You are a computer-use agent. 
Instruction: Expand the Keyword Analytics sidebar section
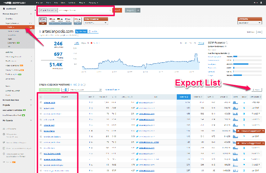(x=31, y=100)
